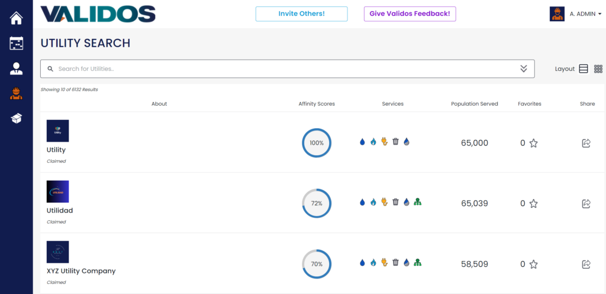The image size is (606, 294).
Task: Click the Share column header
Action: pyautogui.click(x=588, y=104)
